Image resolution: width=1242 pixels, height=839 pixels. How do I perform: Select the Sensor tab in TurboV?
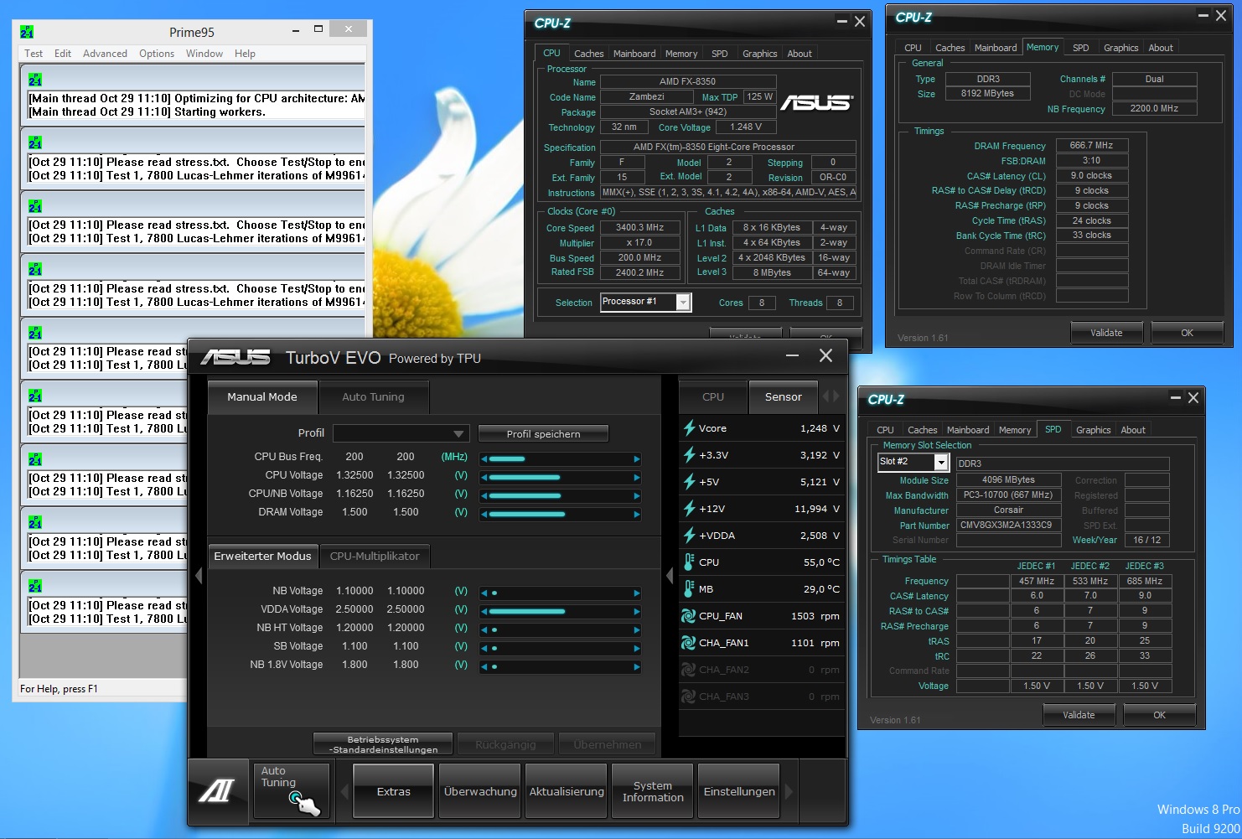tap(784, 397)
